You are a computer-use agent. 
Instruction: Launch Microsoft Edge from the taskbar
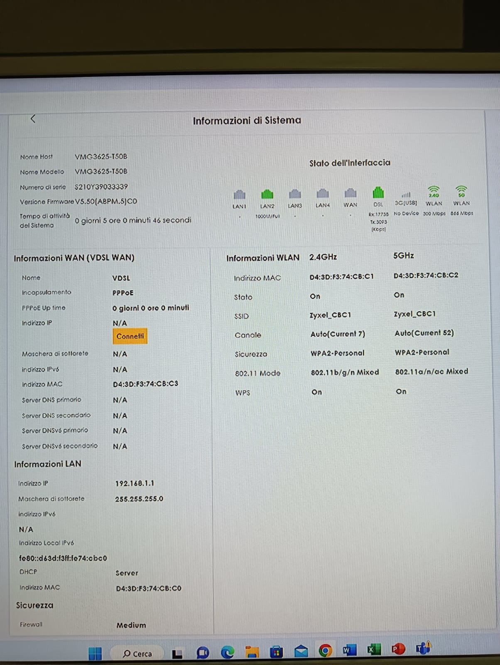[x=227, y=653]
